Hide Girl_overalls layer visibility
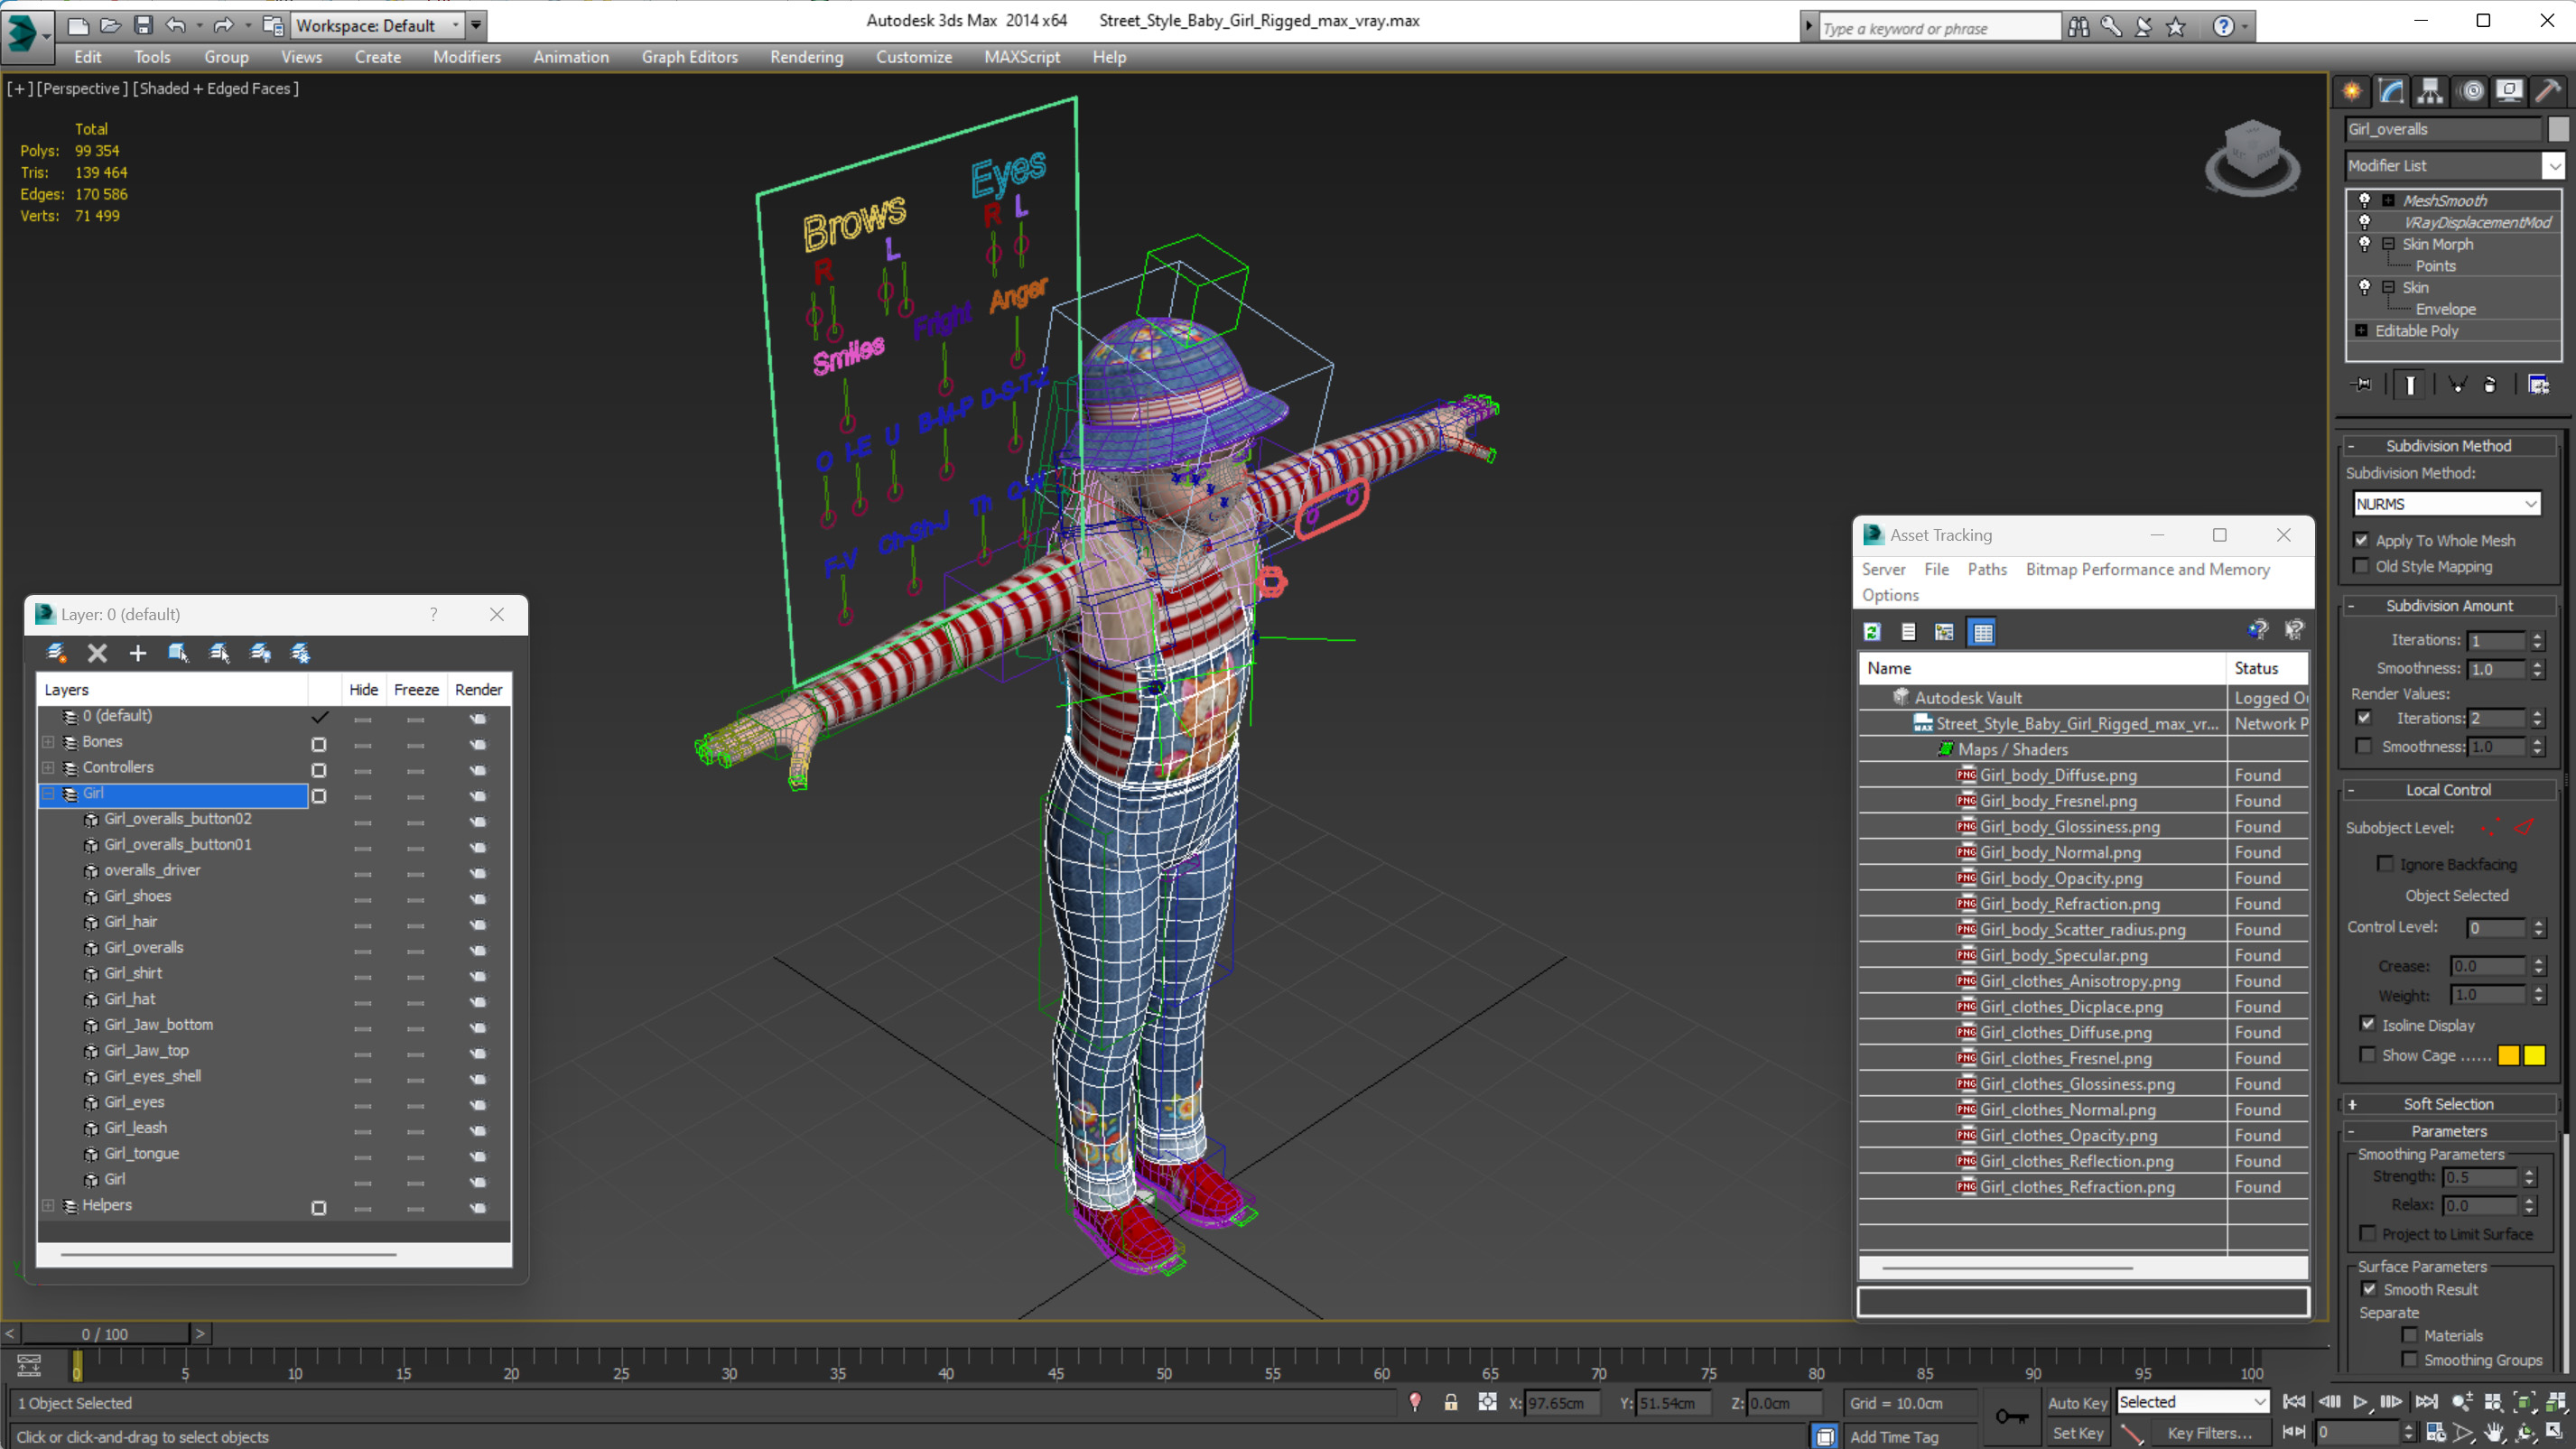The height and width of the screenshot is (1449, 2576). (x=363, y=948)
